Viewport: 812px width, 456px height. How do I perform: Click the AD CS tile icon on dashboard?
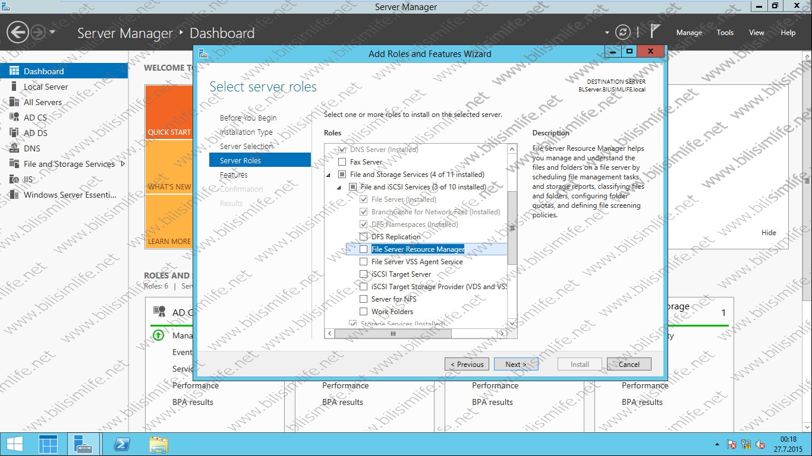tap(159, 312)
